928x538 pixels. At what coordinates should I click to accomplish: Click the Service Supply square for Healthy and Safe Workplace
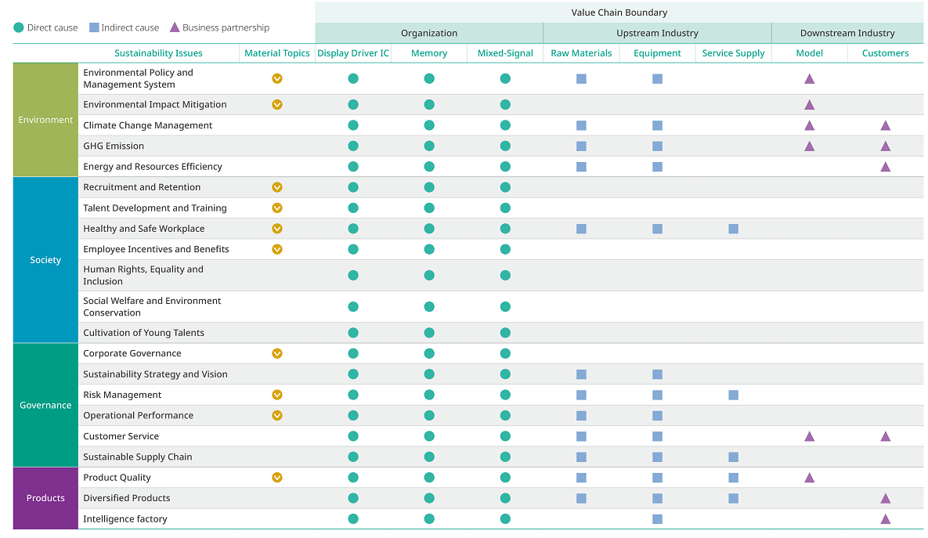coord(733,229)
